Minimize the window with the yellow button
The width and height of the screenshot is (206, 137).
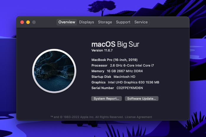coord(28,22)
